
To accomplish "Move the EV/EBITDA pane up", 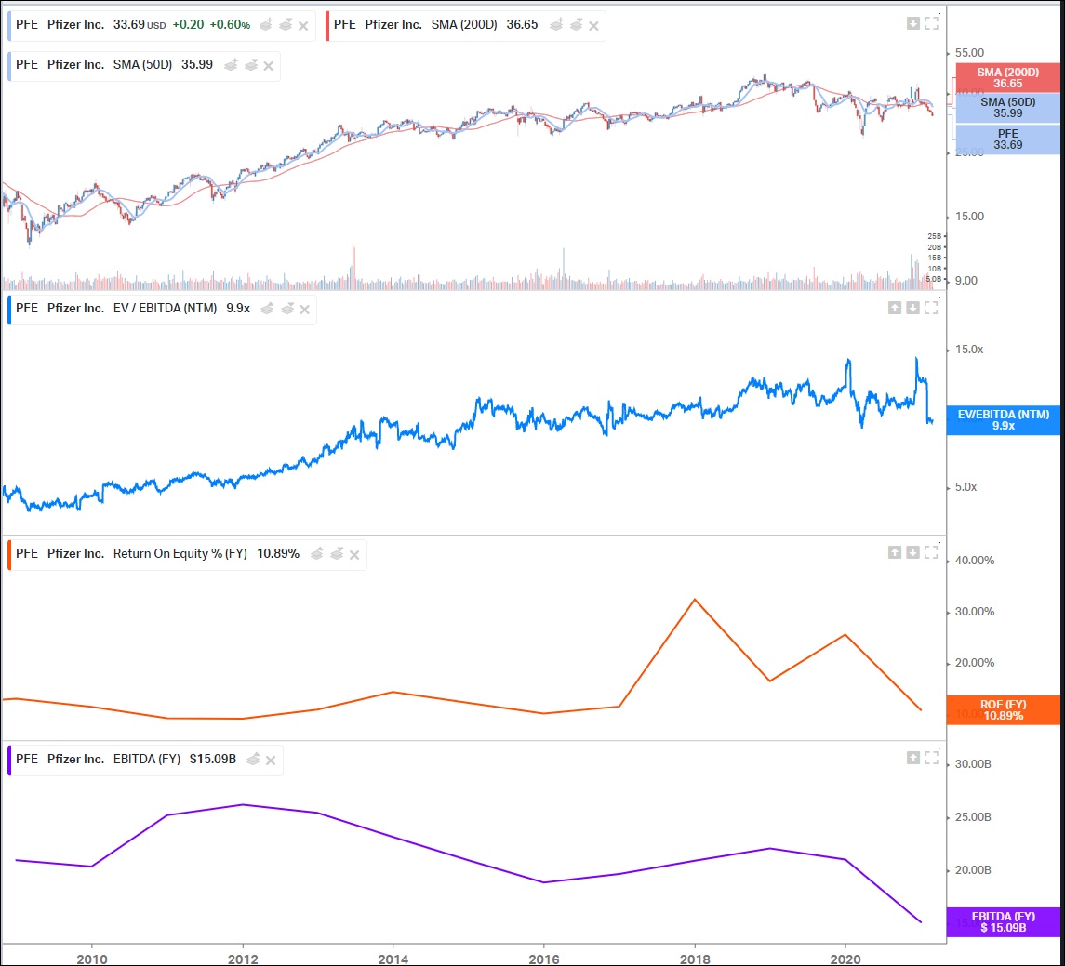I will 895,308.
